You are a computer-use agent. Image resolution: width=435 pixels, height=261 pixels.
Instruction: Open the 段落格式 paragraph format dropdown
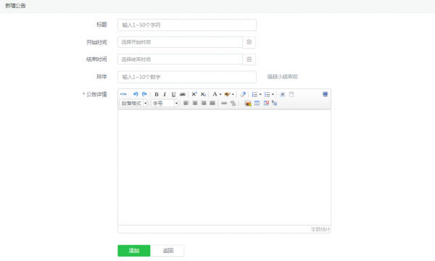point(133,103)
